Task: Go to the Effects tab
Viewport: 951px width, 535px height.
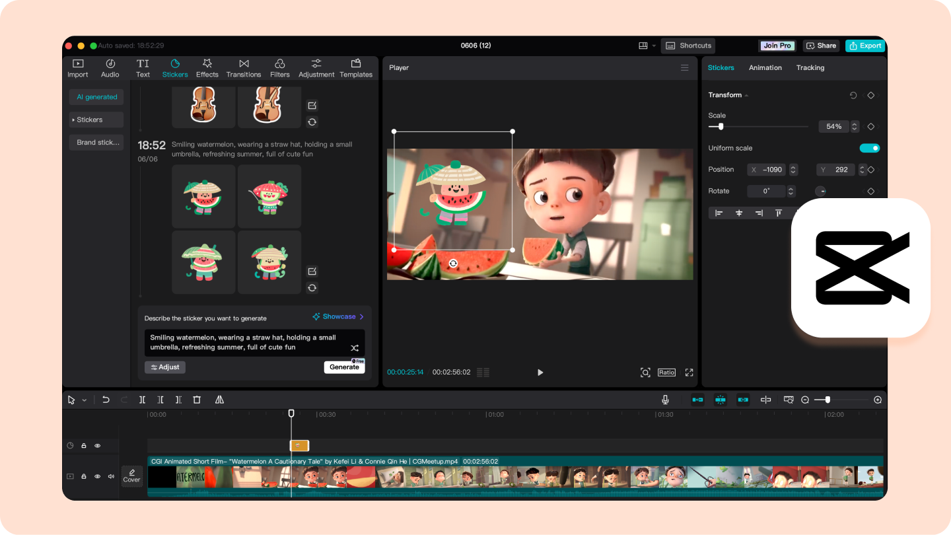Action: click(x=207, y=68)
